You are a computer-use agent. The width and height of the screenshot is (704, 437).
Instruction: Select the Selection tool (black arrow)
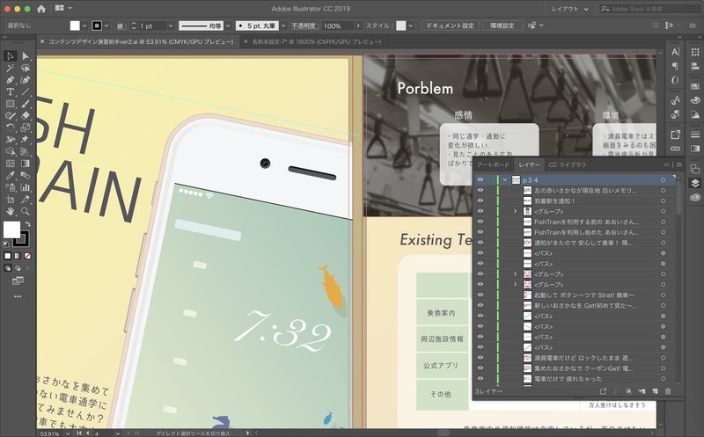coord(11,56)
